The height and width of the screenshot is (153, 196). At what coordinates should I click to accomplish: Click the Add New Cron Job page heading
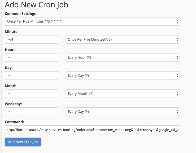click(36, 5)
